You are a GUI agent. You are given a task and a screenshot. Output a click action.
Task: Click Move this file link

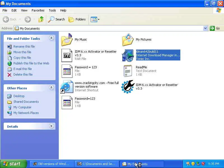(22, 52)
